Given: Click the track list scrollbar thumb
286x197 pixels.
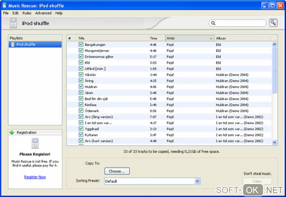Looking at the screenshot, I should (274, 70).
